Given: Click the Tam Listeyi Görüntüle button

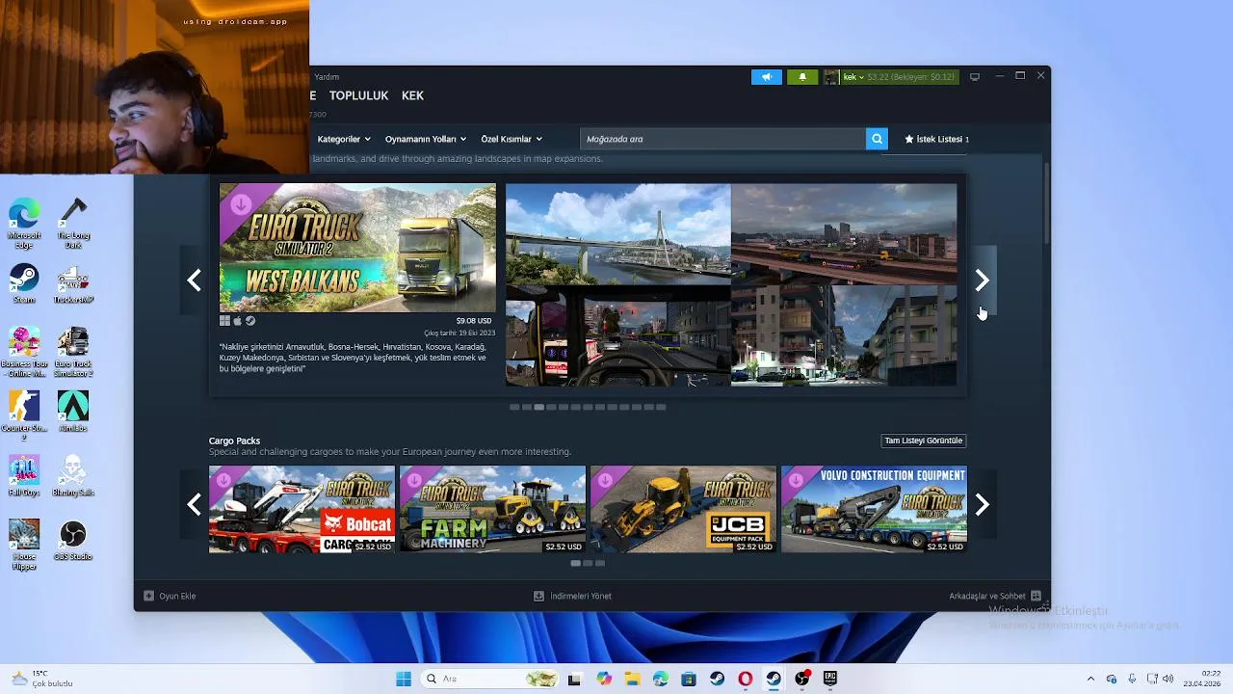Looking at the screenshot, I should tap(923, 440).
